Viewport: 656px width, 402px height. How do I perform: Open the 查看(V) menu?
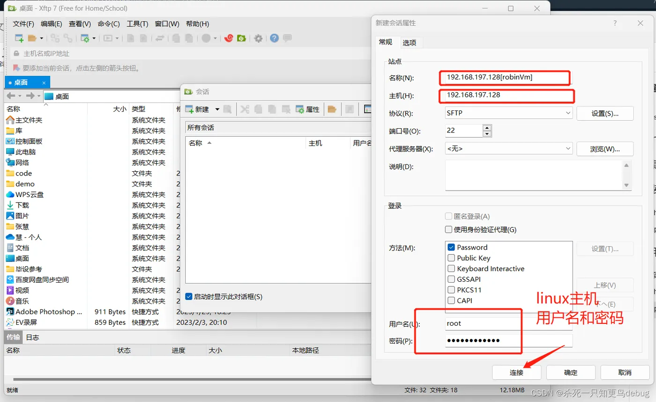tap(80, 24)
